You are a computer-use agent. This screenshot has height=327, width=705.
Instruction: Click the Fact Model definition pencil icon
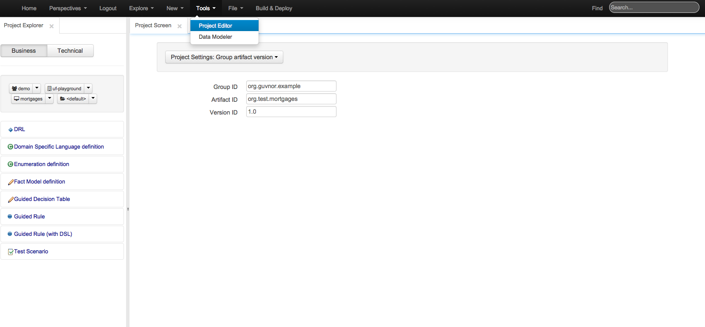coord(11,182)
